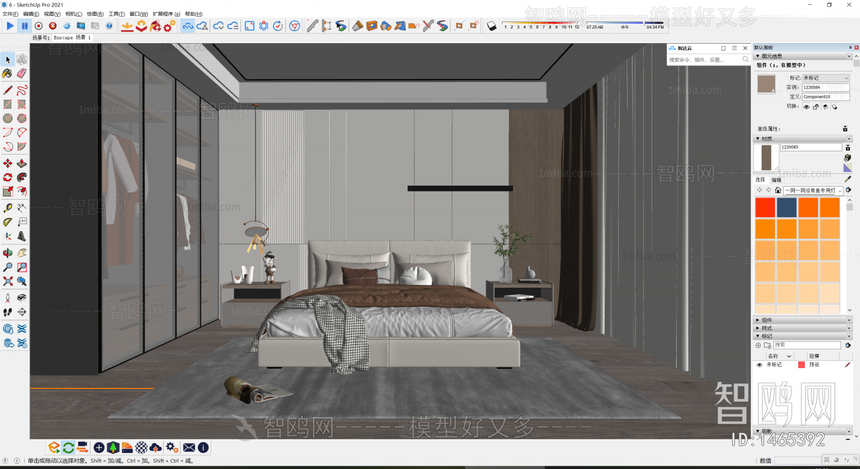Toggle advanced attributes expand icon
Screen dimensions: 860x469
coord(845,129)
